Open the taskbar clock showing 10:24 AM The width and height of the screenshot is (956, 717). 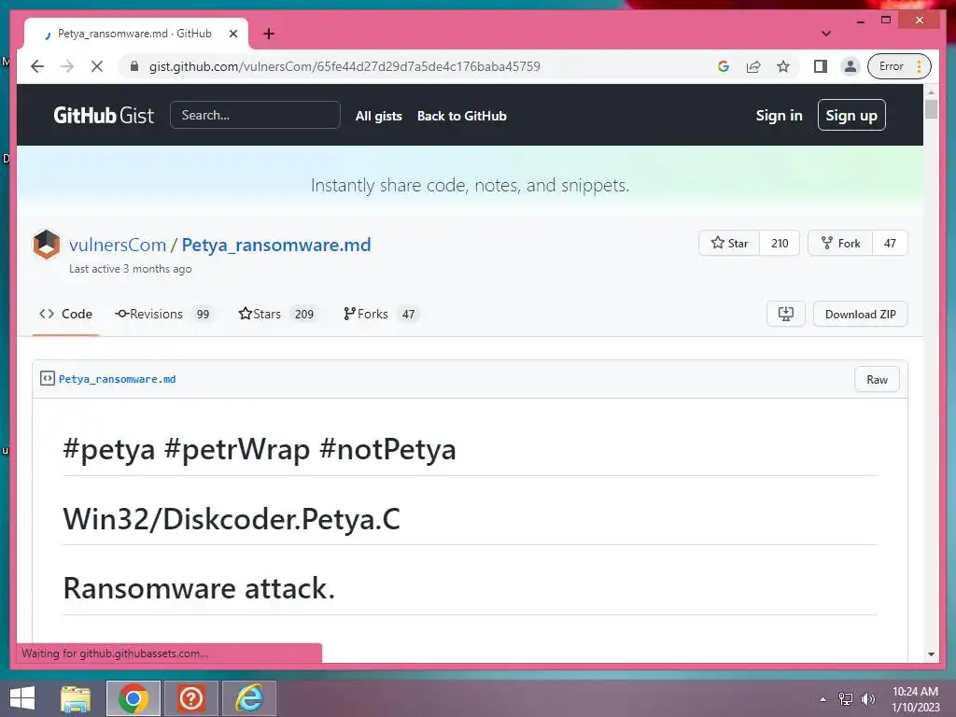click(916, 699)
